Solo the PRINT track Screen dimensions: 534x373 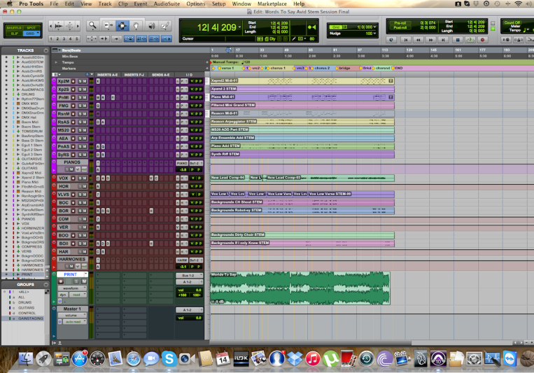coord(76,281)
